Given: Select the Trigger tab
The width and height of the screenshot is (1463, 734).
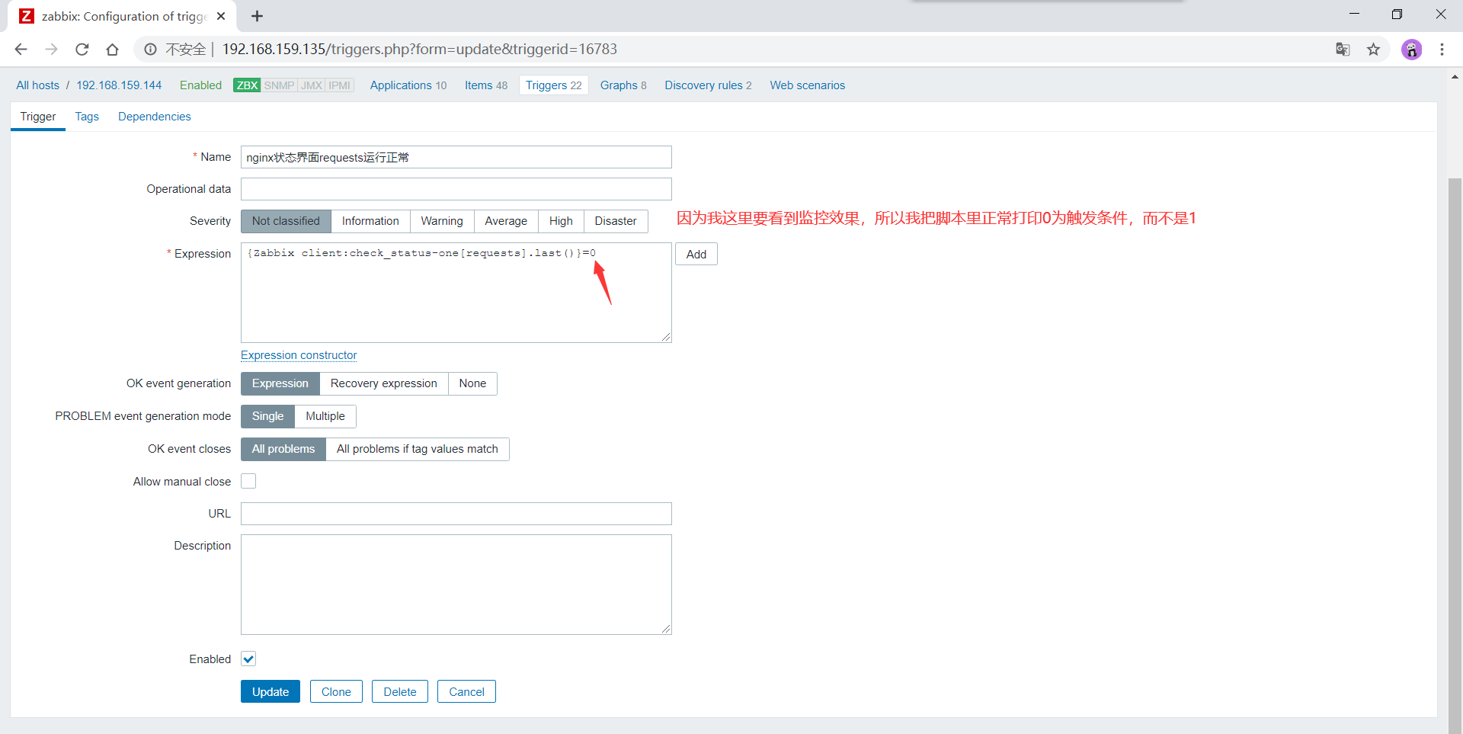Looking at the screenshot, I should pos(38,117).
